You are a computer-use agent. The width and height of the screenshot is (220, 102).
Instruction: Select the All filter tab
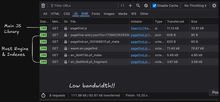tap(45, 14)
